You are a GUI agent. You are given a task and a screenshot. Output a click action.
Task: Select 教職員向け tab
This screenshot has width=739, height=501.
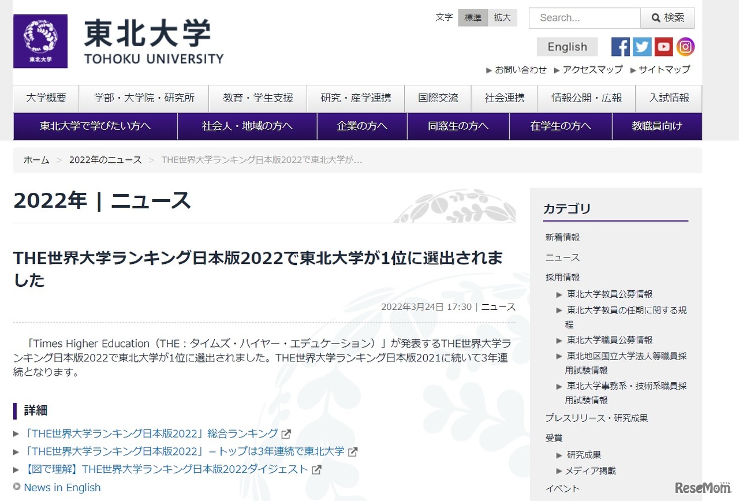coord(657,126)
